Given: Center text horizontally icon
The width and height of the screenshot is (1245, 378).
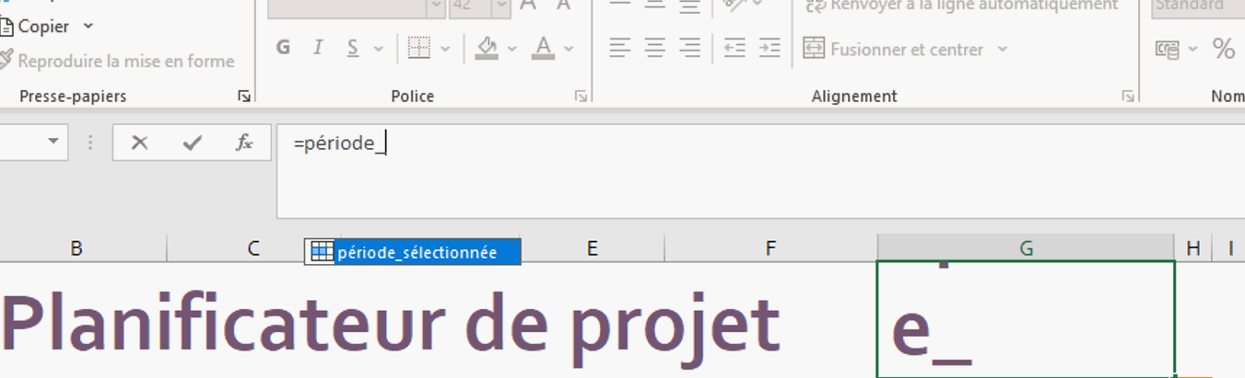Looking at the screenshot, I should pyautogui.click(x=655, y=49).
